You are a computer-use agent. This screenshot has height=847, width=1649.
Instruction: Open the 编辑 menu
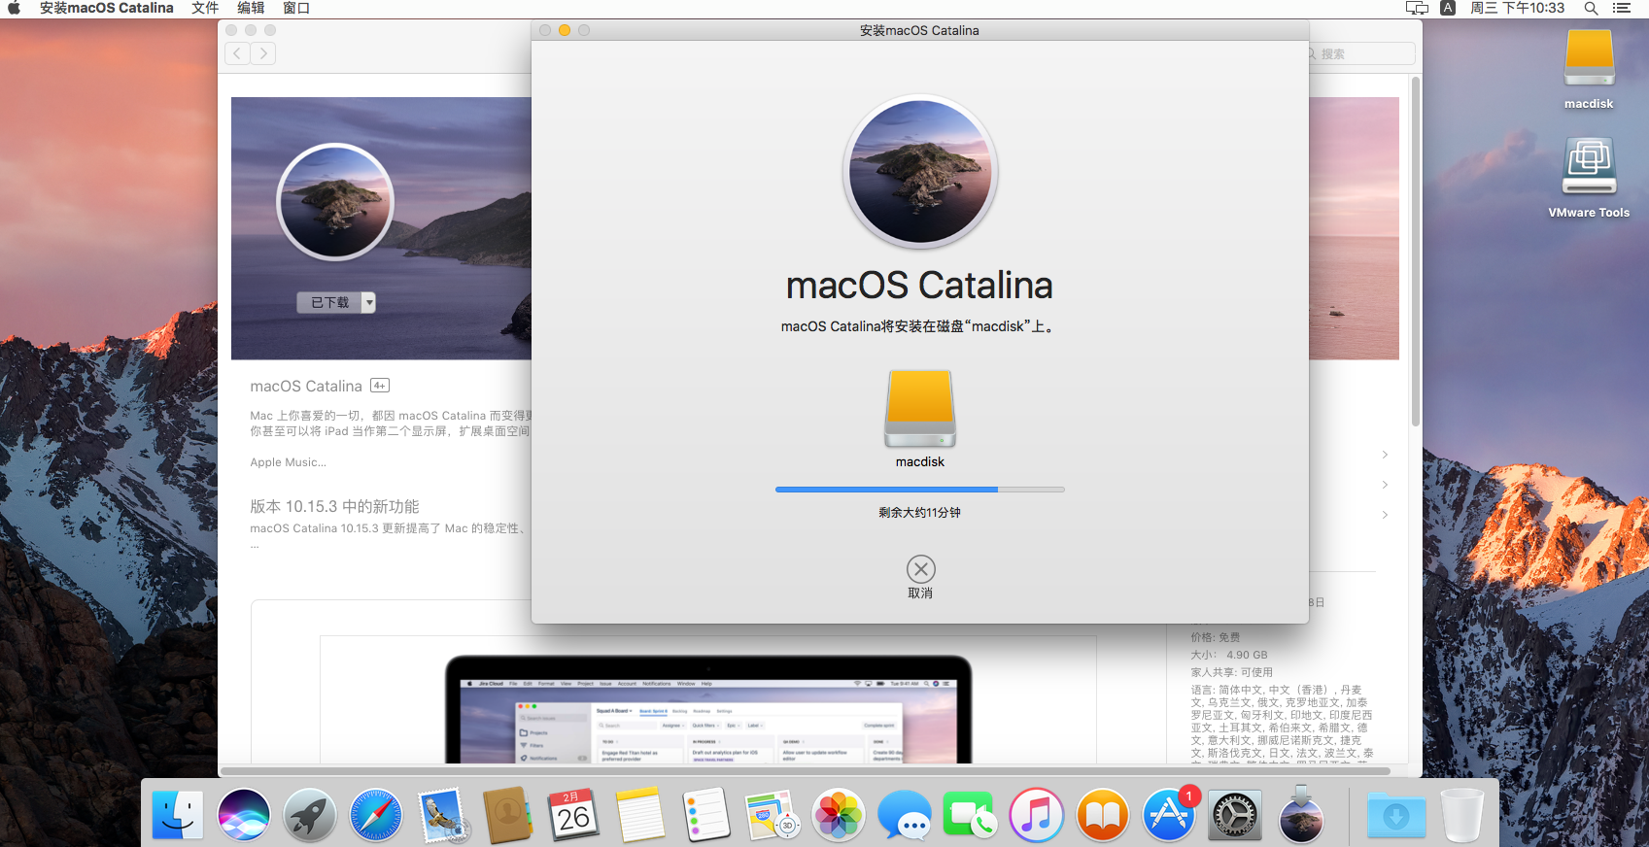click(251, 8)
